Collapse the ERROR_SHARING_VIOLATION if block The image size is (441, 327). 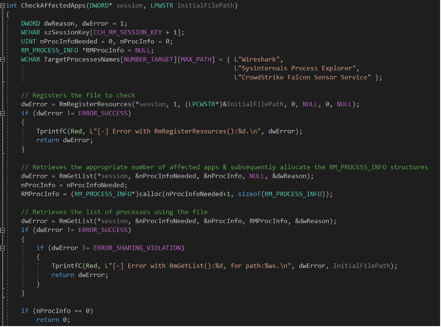3,248
